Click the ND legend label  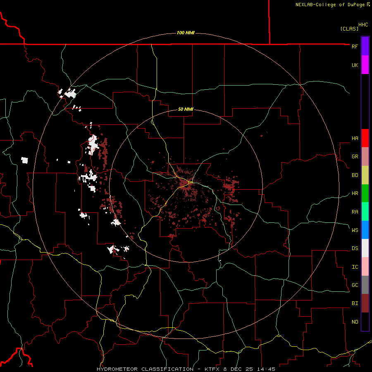[355, 322]
